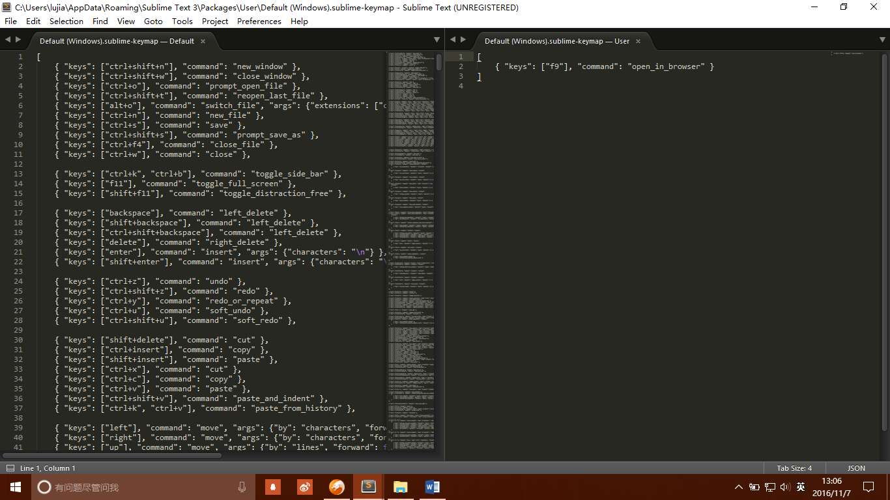Click the Cortana search box
Image resolution: width=890 pixels, height=500 pixels.
(143, 487)
